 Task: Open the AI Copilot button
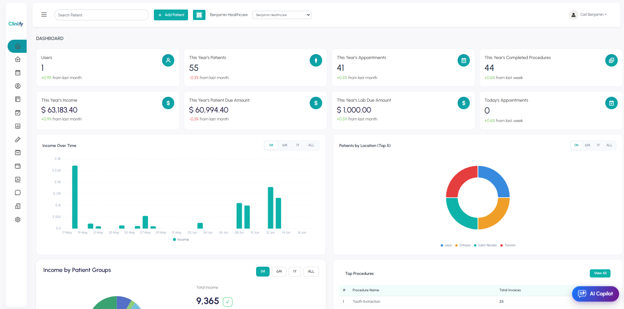[x=595, y=294]
